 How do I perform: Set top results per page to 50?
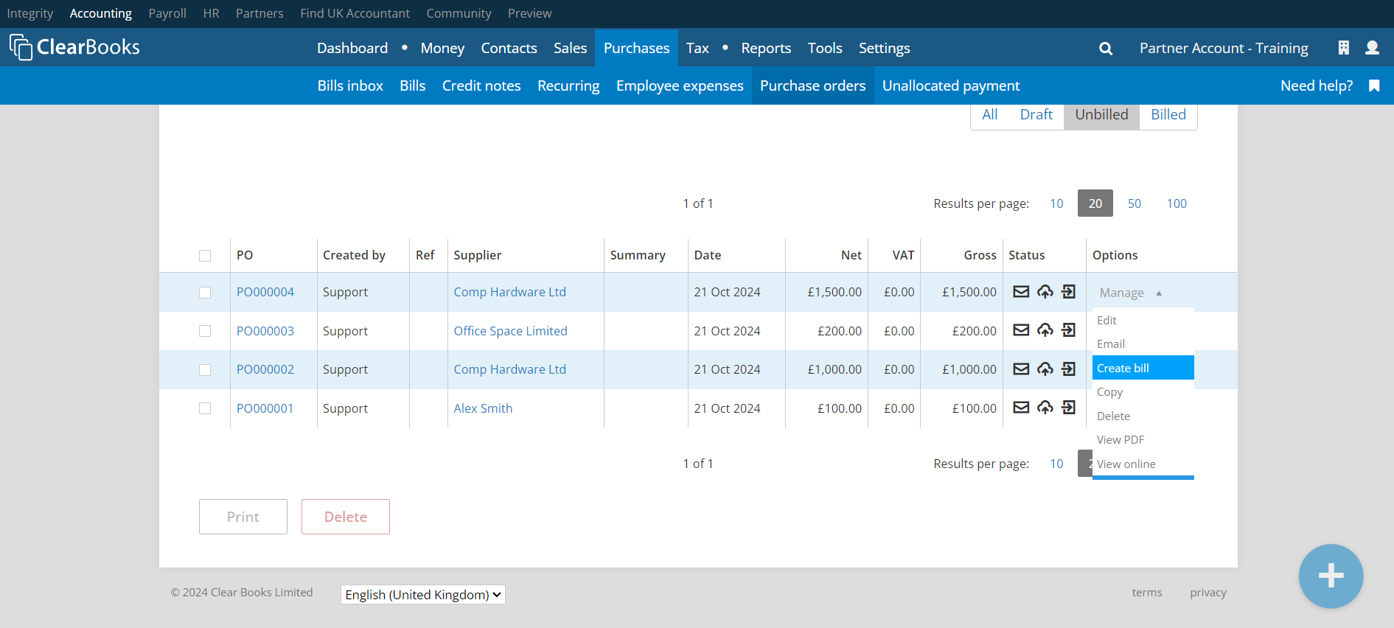click(1135, 203)
